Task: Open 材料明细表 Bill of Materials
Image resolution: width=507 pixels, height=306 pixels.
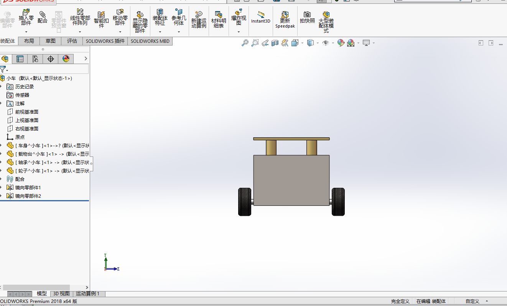Action: [x=219, y=19]
